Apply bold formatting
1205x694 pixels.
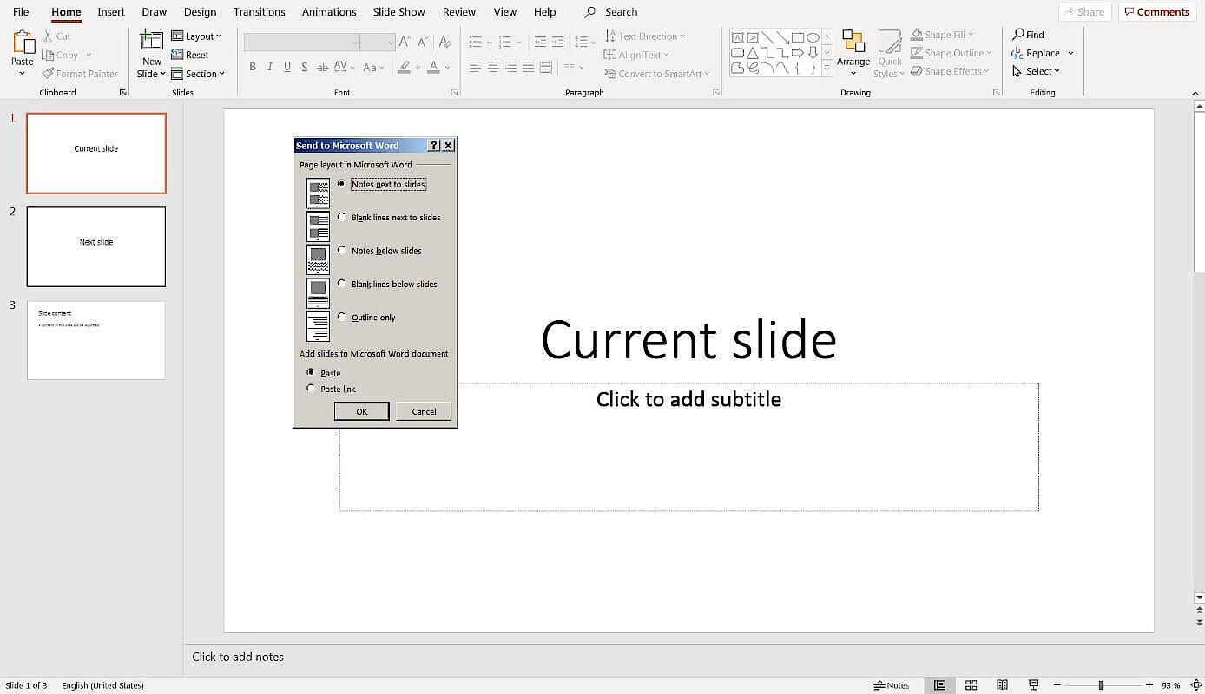click(x=252, y=67)
